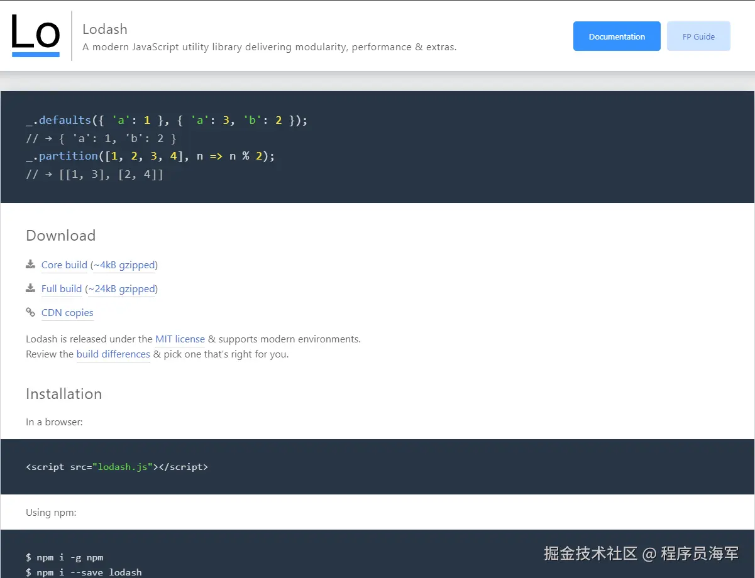Click the Lodash title heading
This screenshot has width=755, height=578.
click(x=105, y=29)
